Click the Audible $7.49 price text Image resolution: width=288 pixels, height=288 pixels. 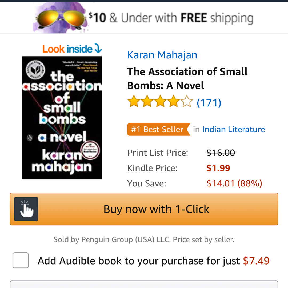pyautogui.click(x=256, y=261)
